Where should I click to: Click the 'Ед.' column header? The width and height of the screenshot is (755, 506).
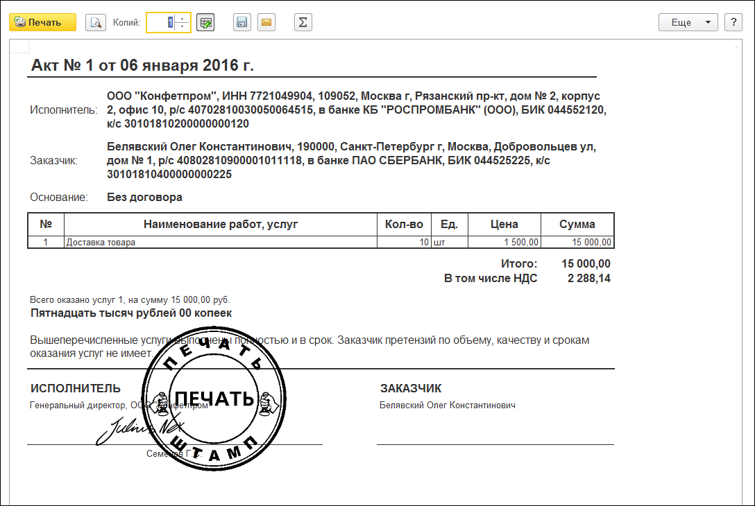point(449,224)
